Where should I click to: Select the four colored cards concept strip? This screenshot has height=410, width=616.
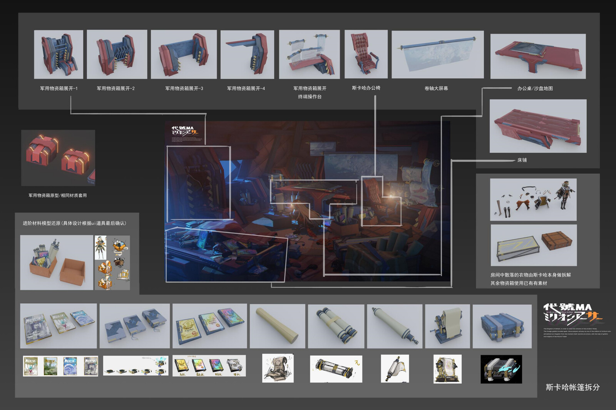click(209, 366)
